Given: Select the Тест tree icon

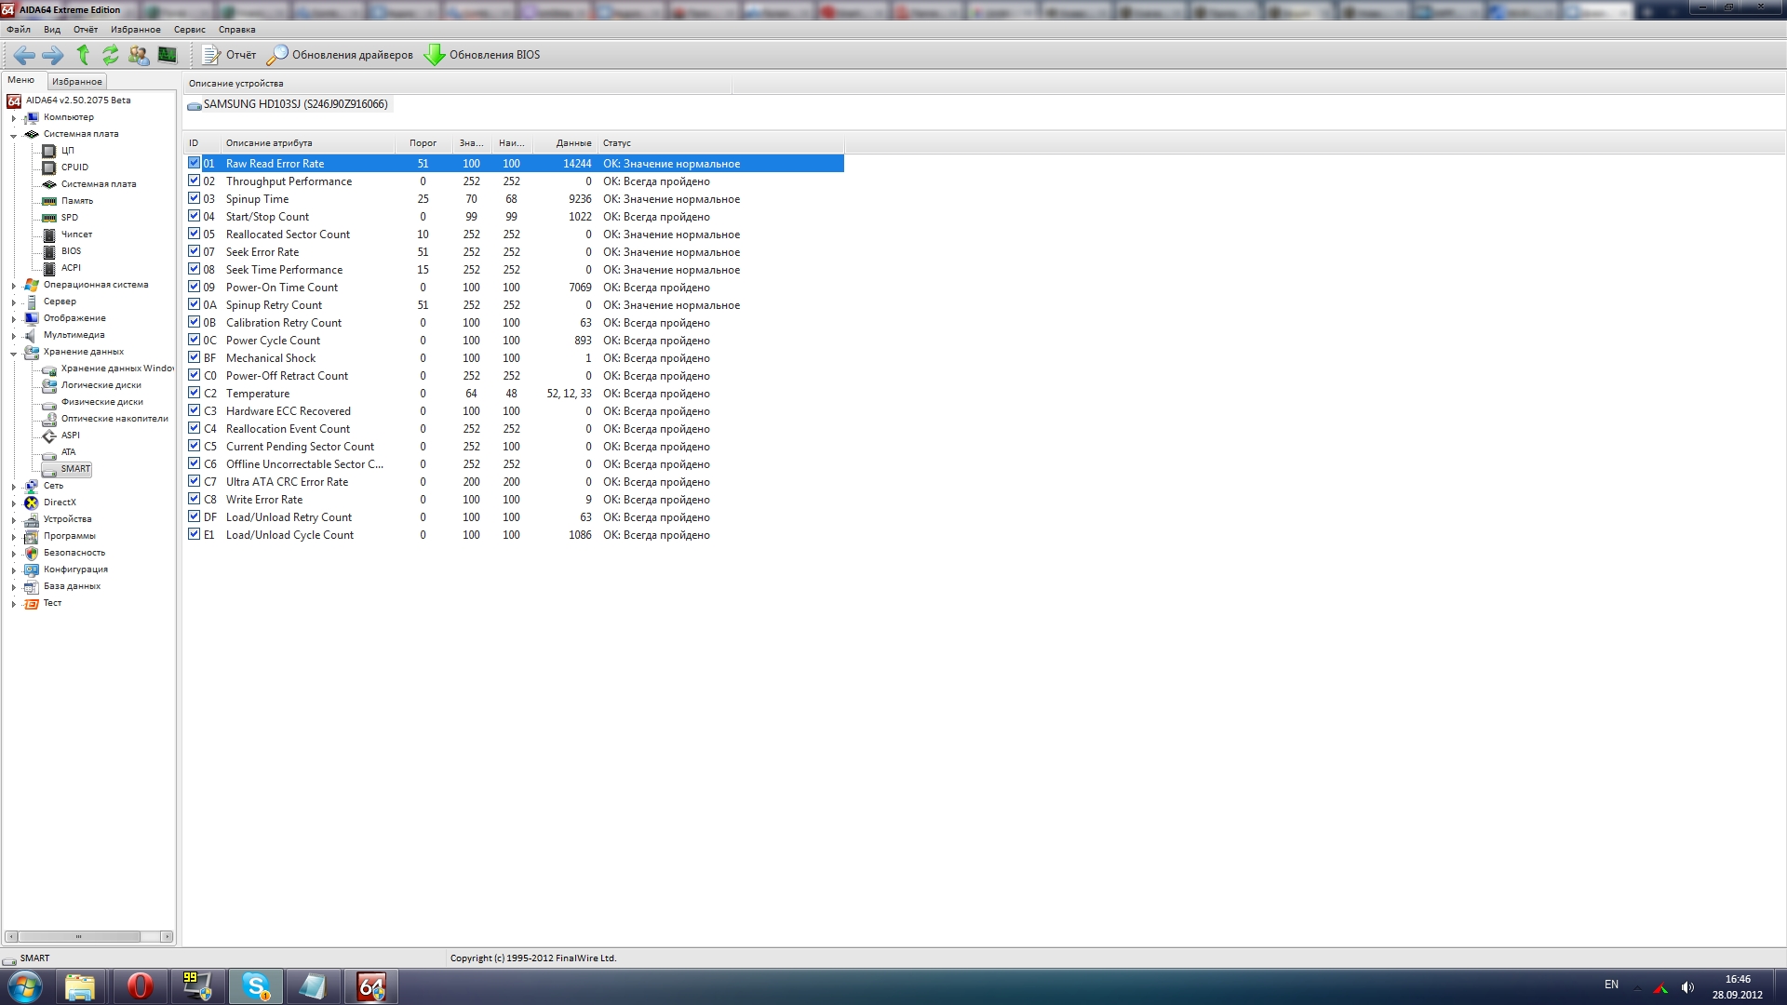Looking at the screenshot, I should pyautogui.click(x=32, y=603).
